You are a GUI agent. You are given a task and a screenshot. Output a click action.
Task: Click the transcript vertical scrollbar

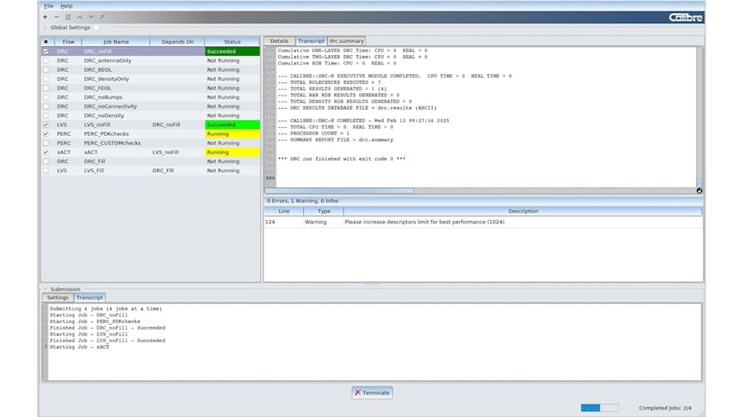pos(699,116)
